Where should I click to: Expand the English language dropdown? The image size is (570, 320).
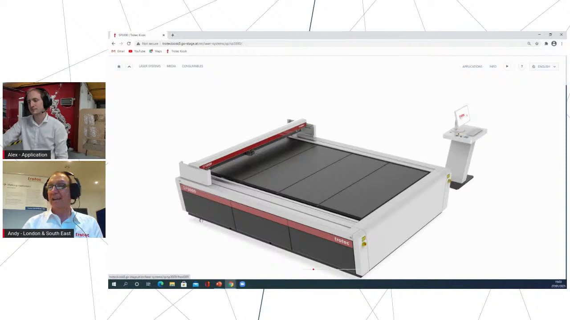(544, 66)
